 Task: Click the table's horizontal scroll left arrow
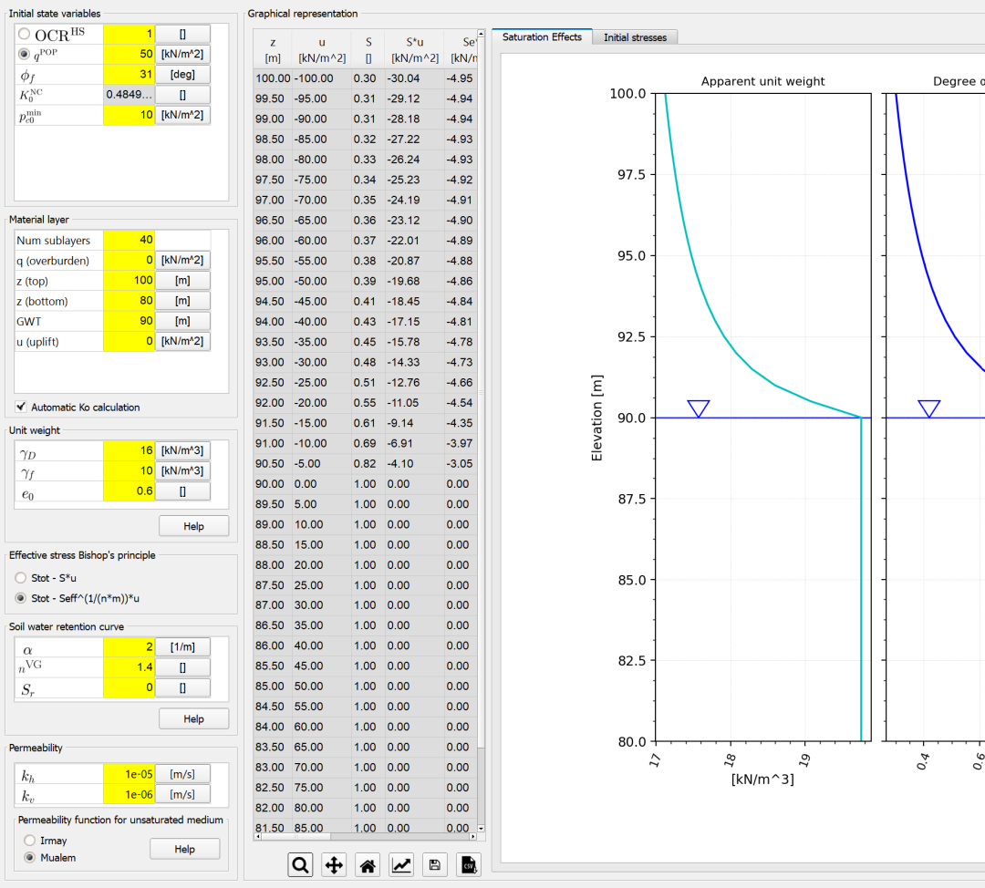[257, 837]
